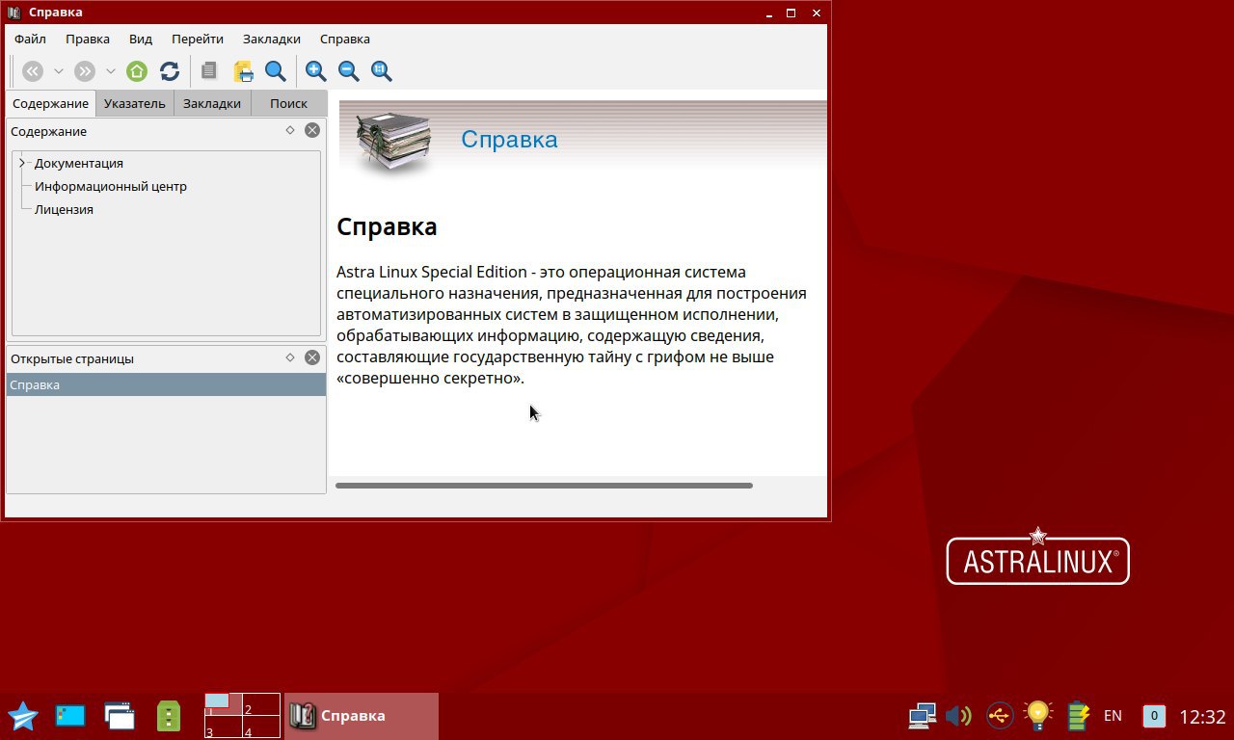
Task: Switch to virtual desktop 4 in pager
Action: 260,727
